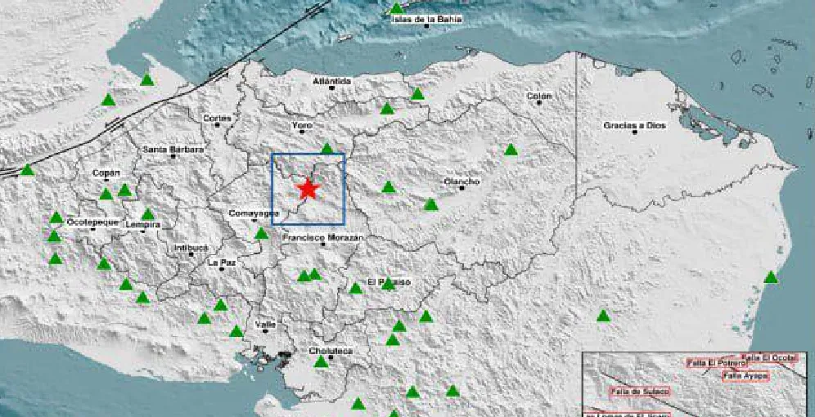Image resolution: width=815 pixels, height=417 pixels.
Task: Select the Gracias a Dios label
Action: point(634,125)
